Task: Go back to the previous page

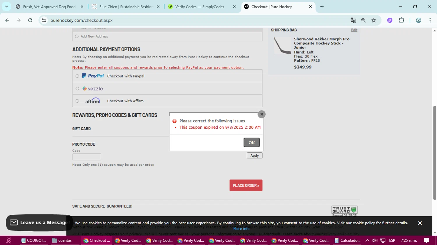Action: [7, 20]
